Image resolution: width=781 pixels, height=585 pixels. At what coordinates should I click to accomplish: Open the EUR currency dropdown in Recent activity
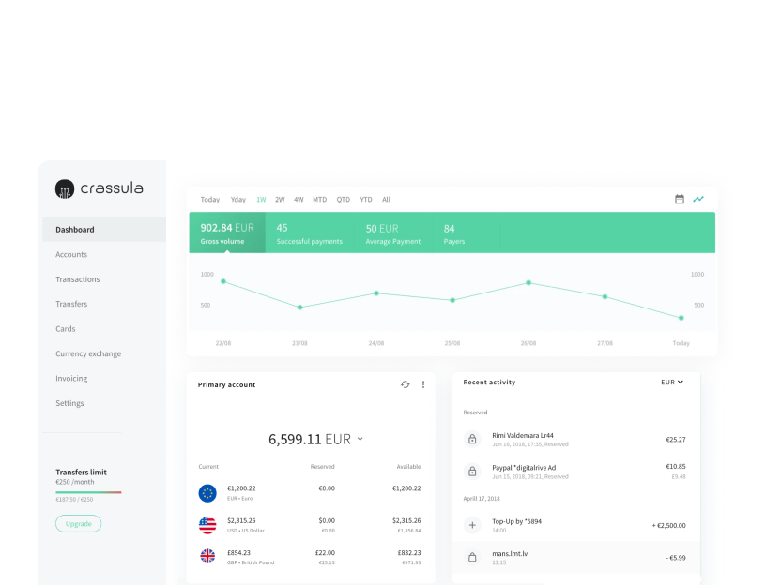[672, 382]
